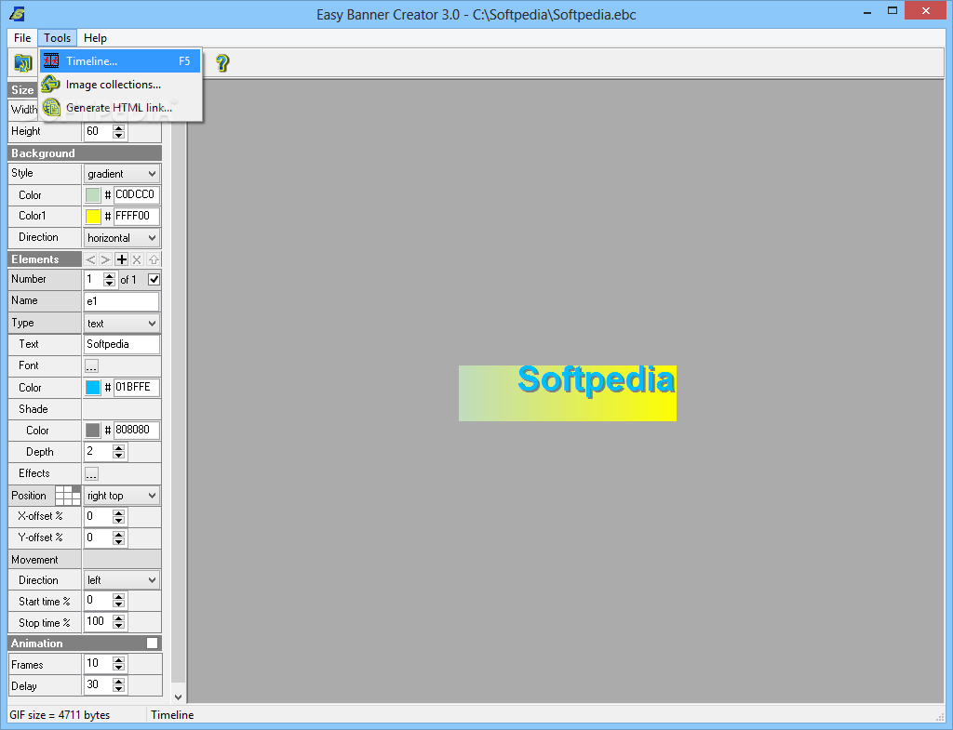The width and height of the screenshot is (953, 730).
Task: Go to next element with right arrow
Action: 106,260
